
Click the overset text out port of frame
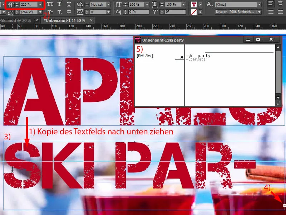coord(284,206)
